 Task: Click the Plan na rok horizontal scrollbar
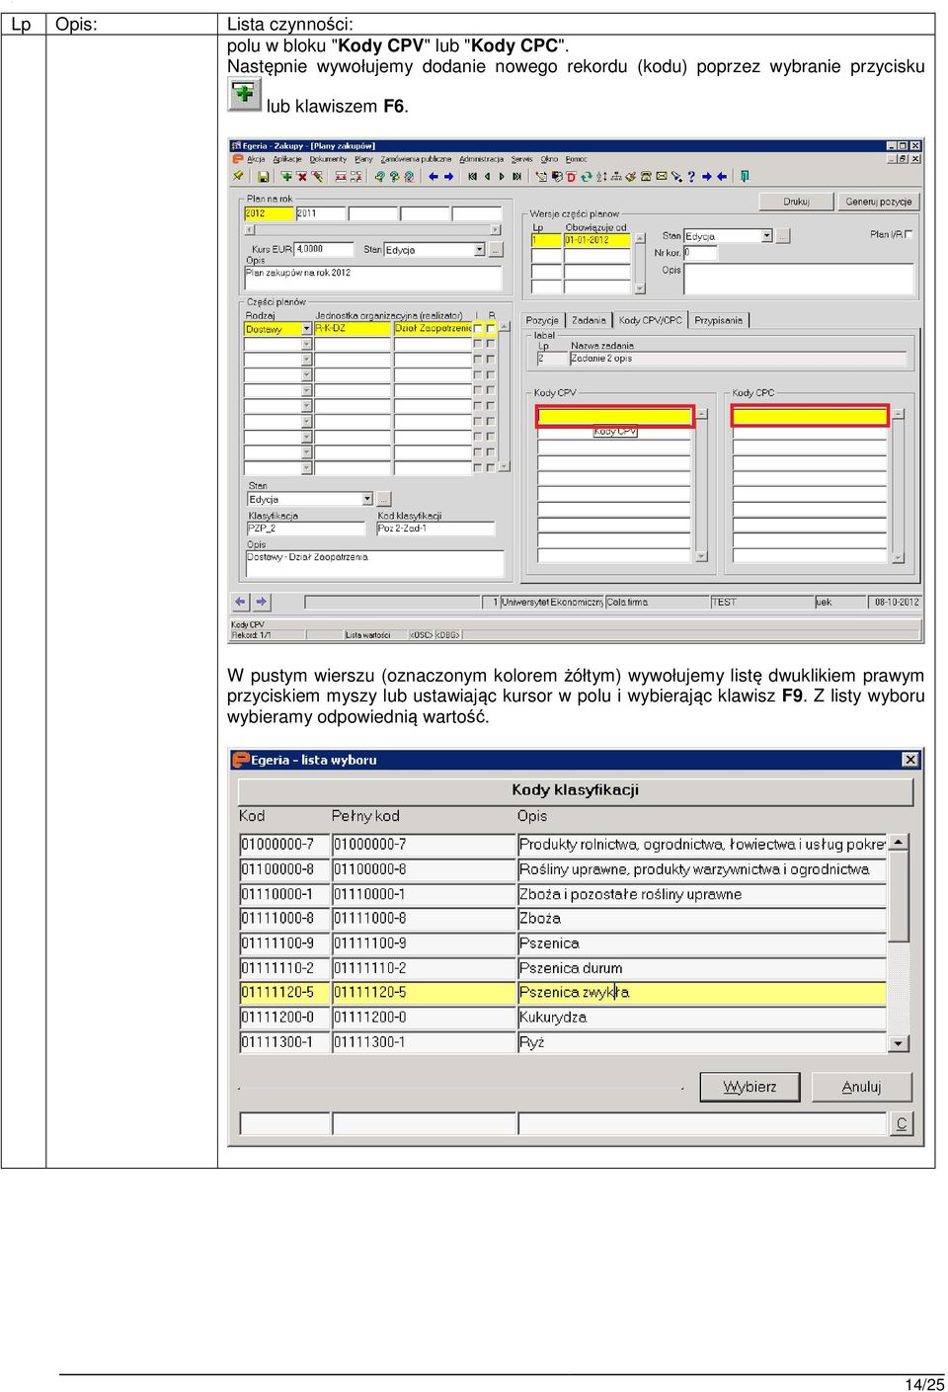372,229
